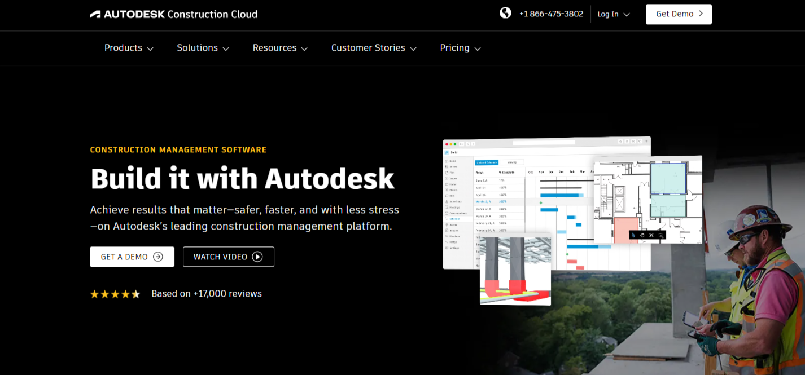Image resolution: width=805 pixels, height=375 pixels.
Task: Open the 3D pipe model thumbnail
Action: [x=515, y=270]
